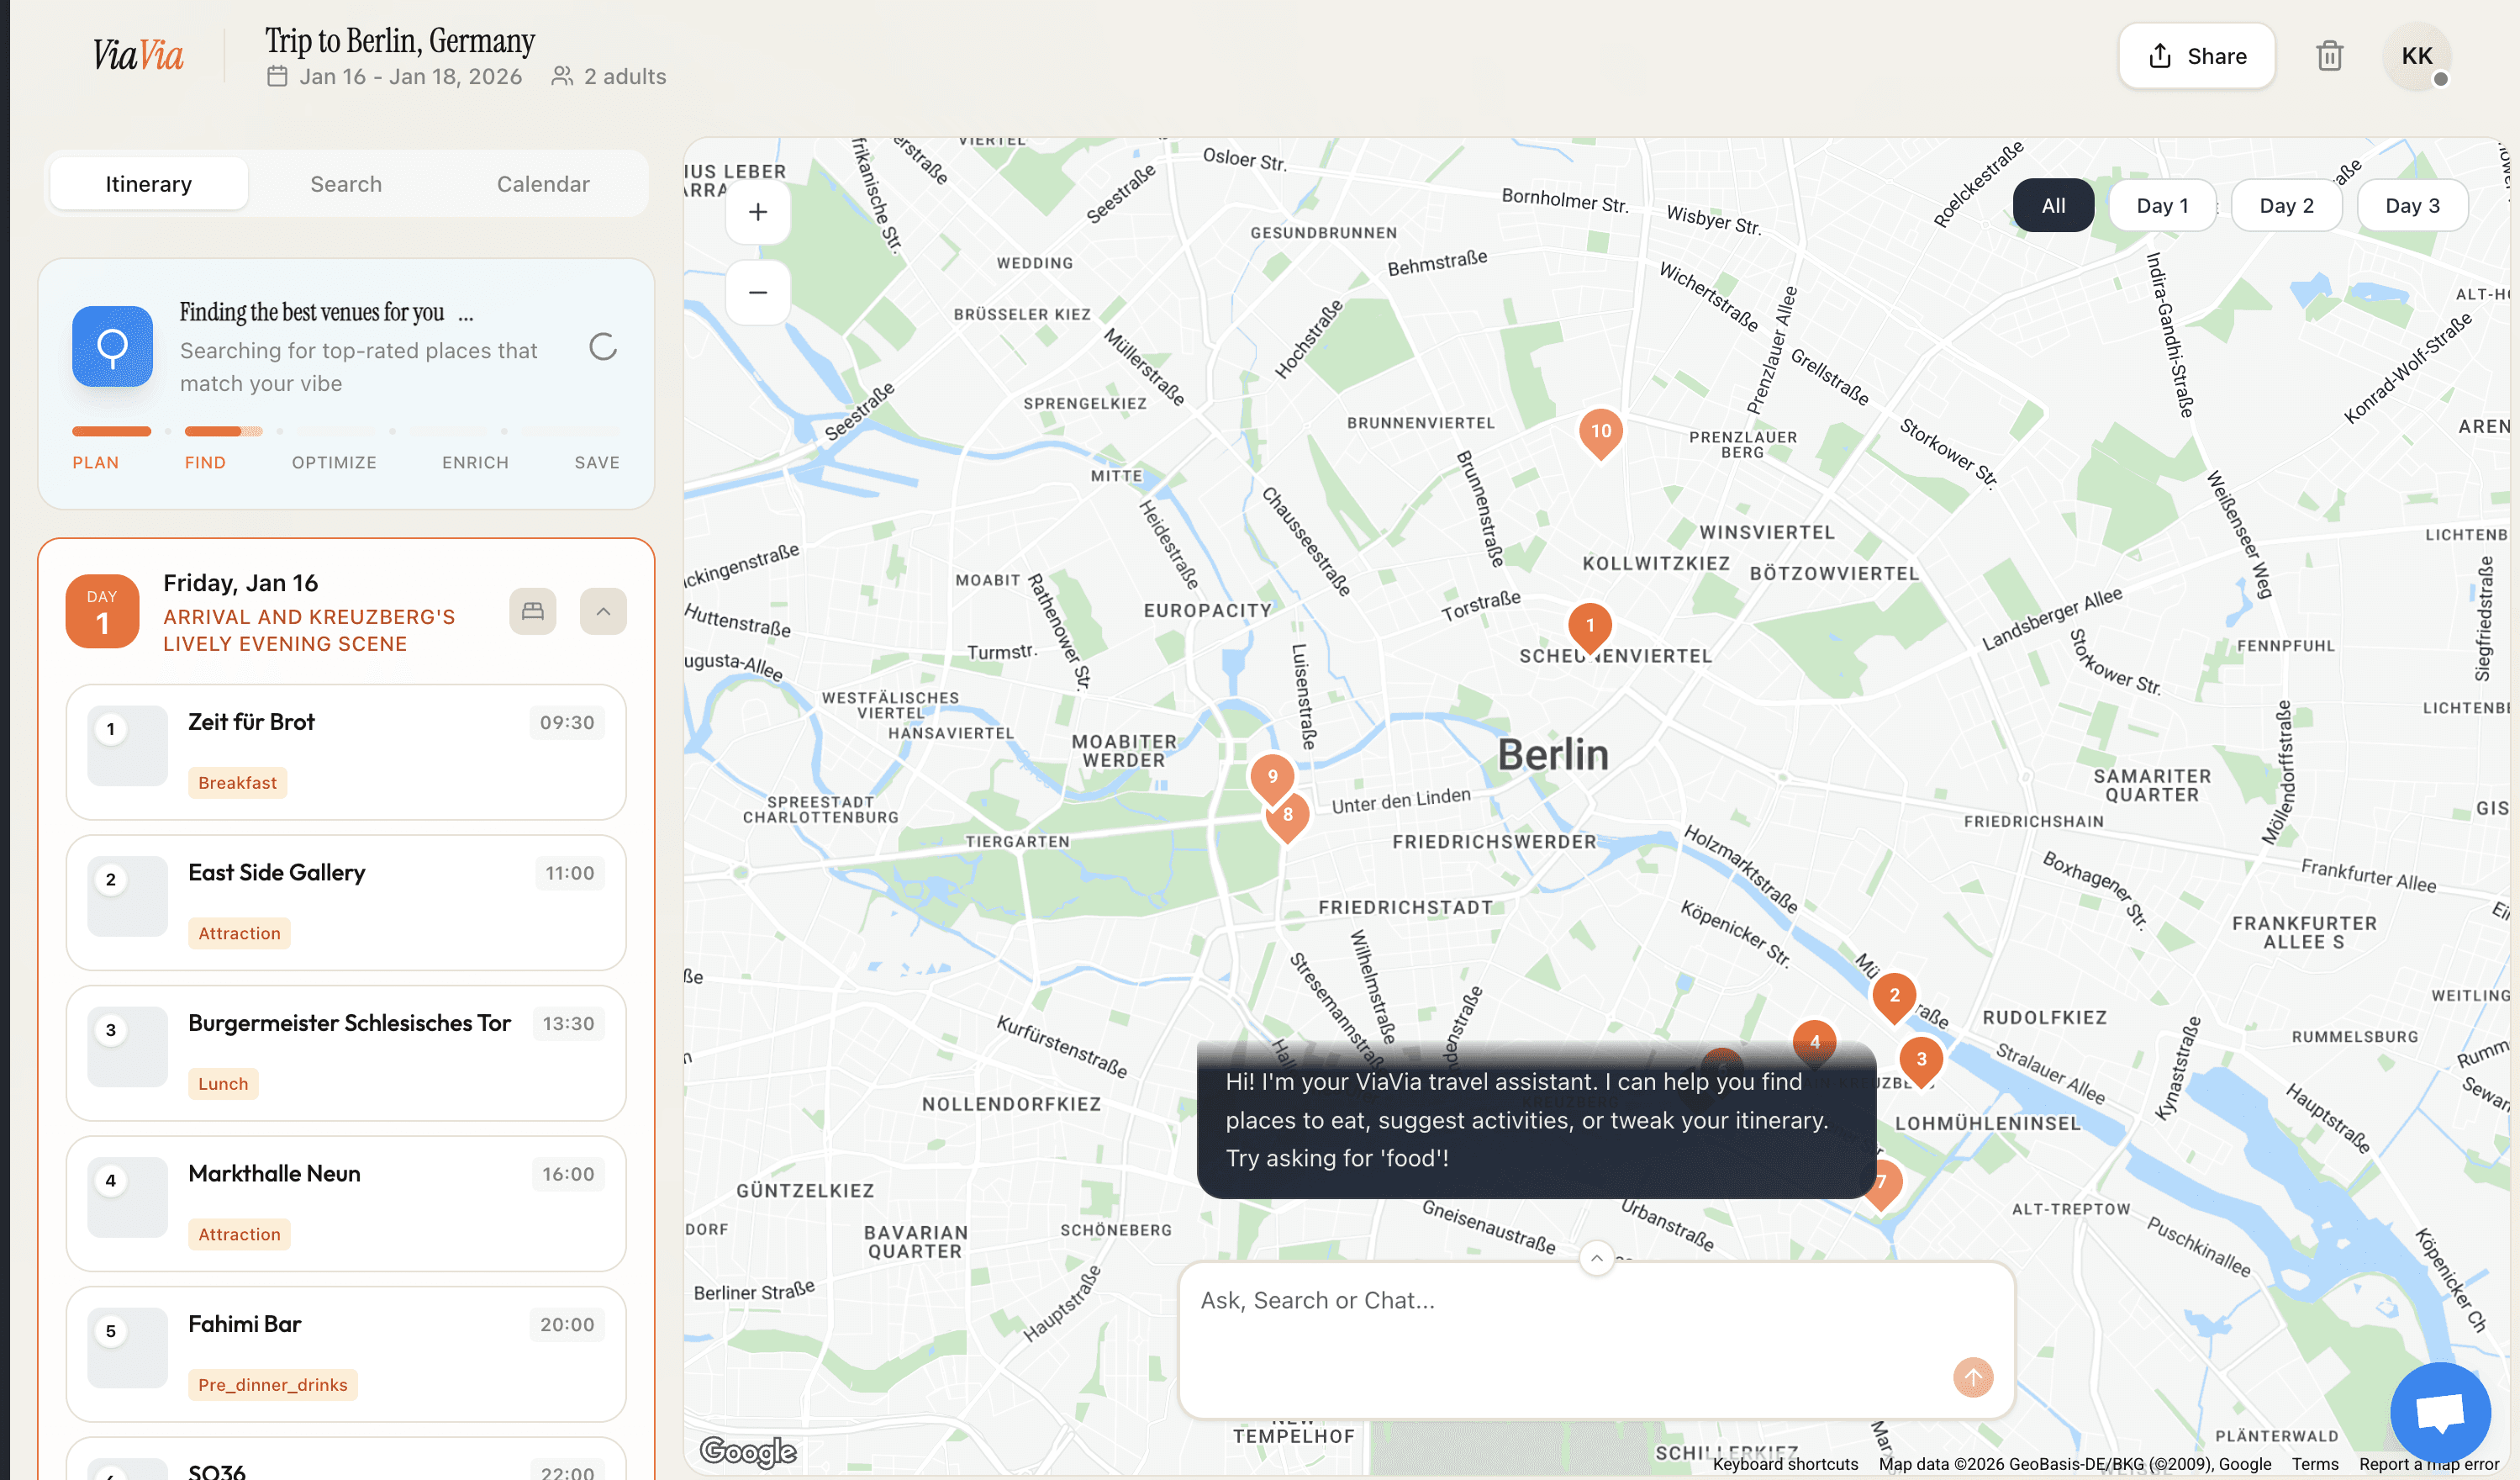Switch to the Search tab
The image size is (2520, 1480).
(346, 184)
